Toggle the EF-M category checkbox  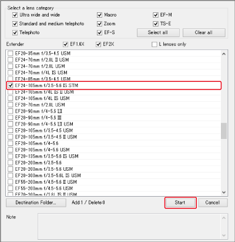pos(156,15)
